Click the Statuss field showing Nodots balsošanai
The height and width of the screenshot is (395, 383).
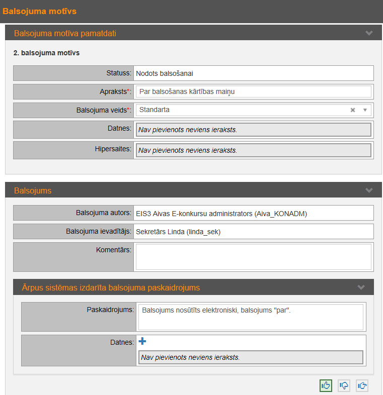pos(253,73)
